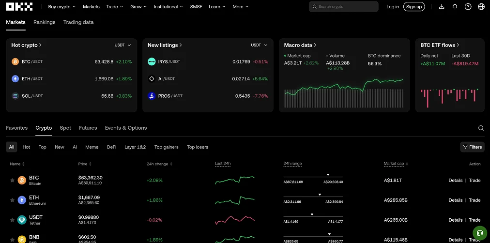
Task: Switch to the Spot tab
Action: [65, 128]
